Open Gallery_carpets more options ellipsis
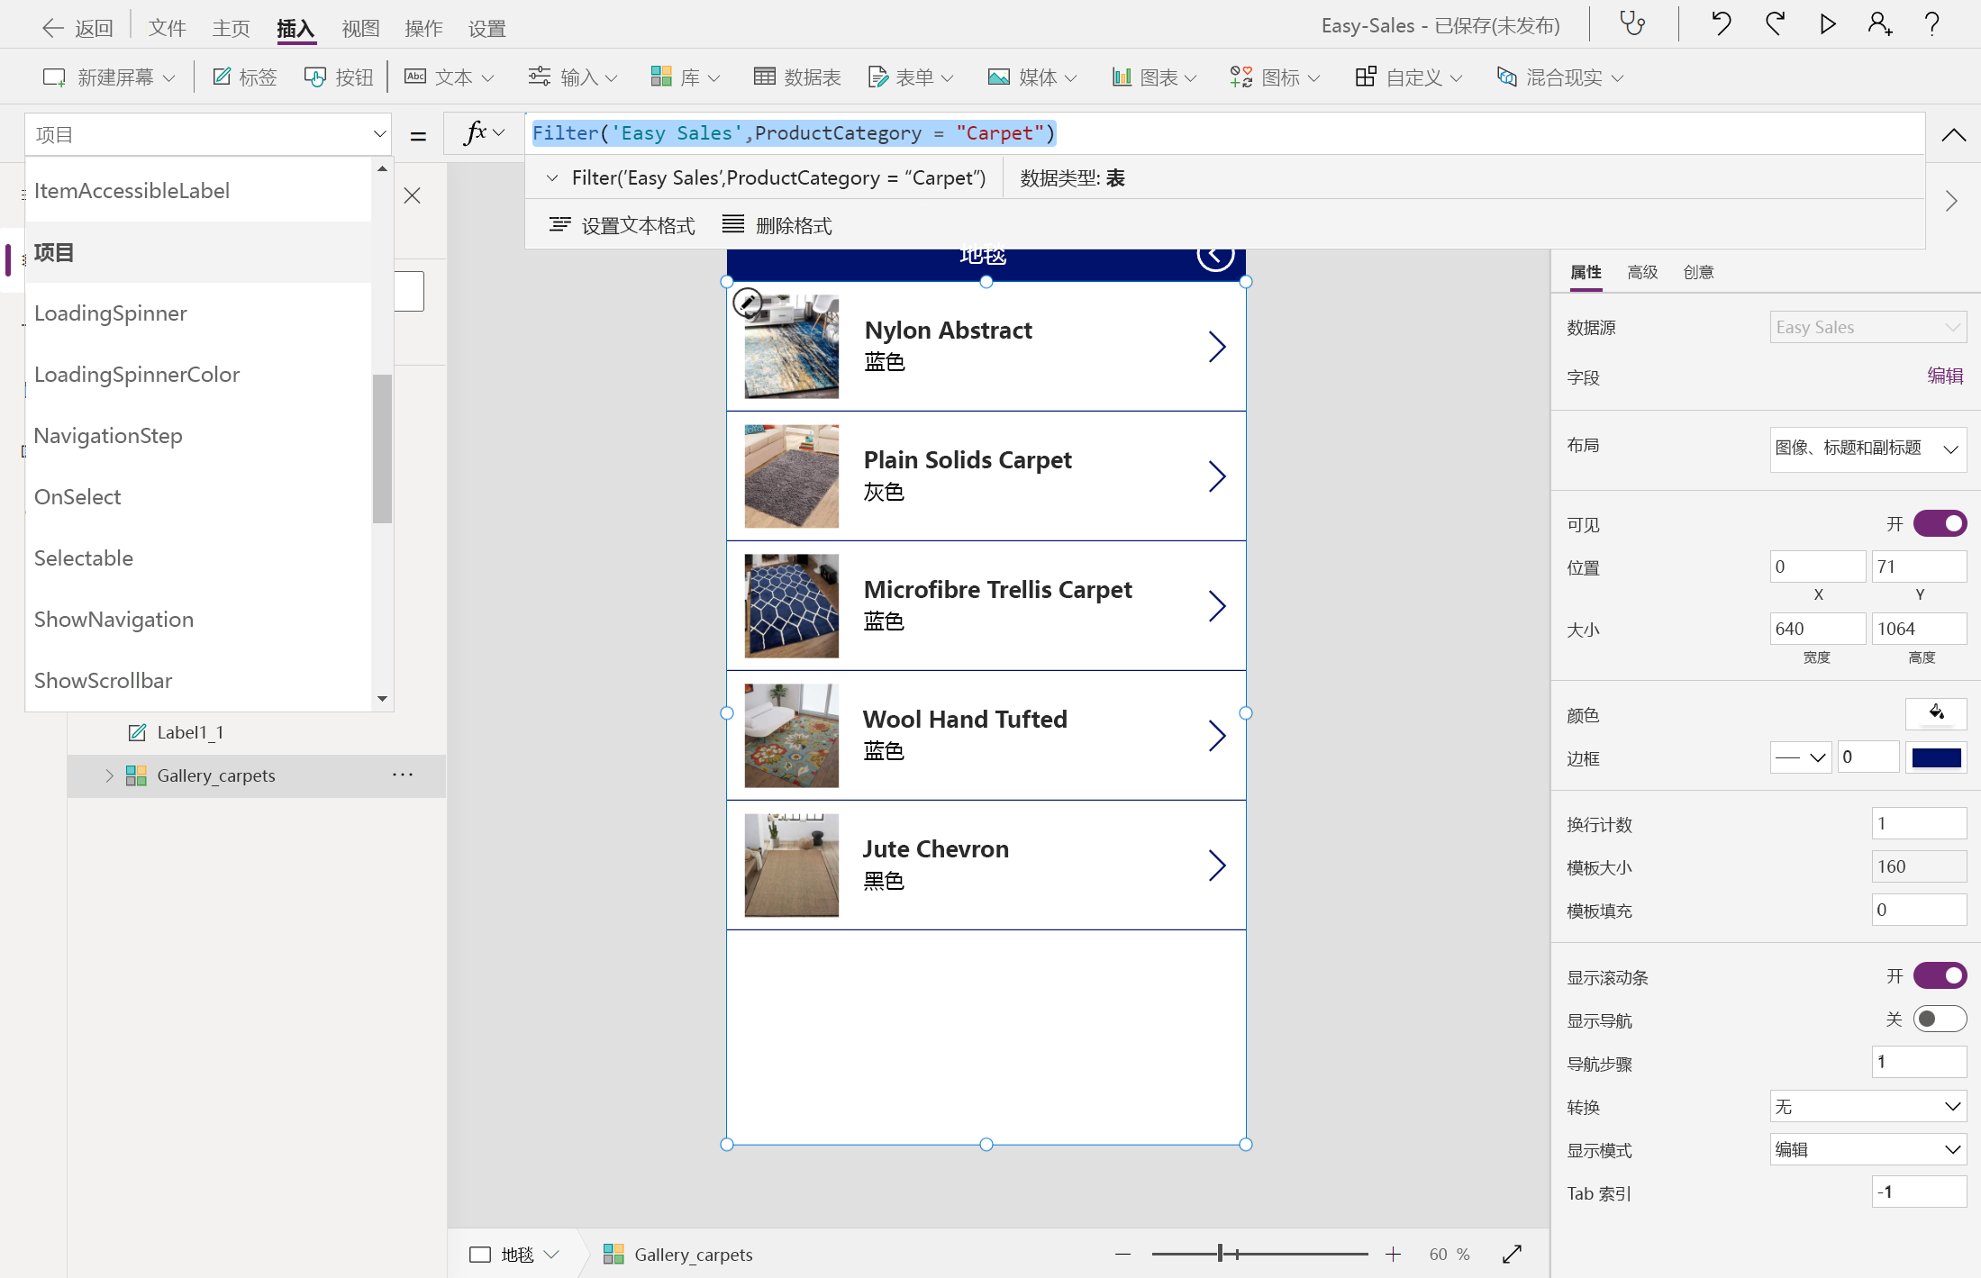 [x=403, y=775]
